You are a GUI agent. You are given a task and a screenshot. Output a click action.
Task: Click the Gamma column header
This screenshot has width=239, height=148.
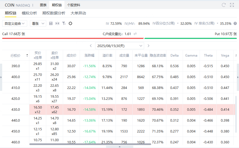[x=191, y=55]
